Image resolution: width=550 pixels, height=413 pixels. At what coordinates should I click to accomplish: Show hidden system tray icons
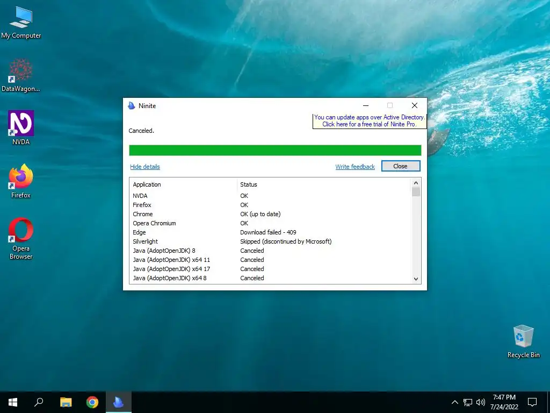coord(454,402)
